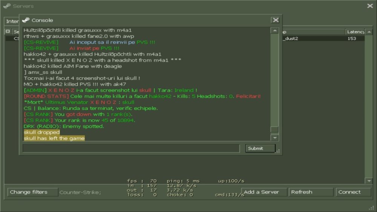Sort servers by Latency column
Screen dimensions: 377x212
[x=356, y=32]
